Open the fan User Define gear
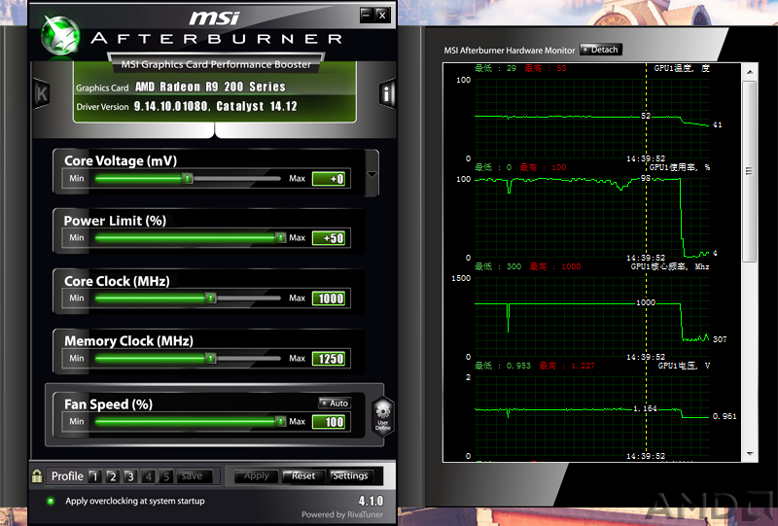Screen dimensions: 778x526 pos(383,417)
